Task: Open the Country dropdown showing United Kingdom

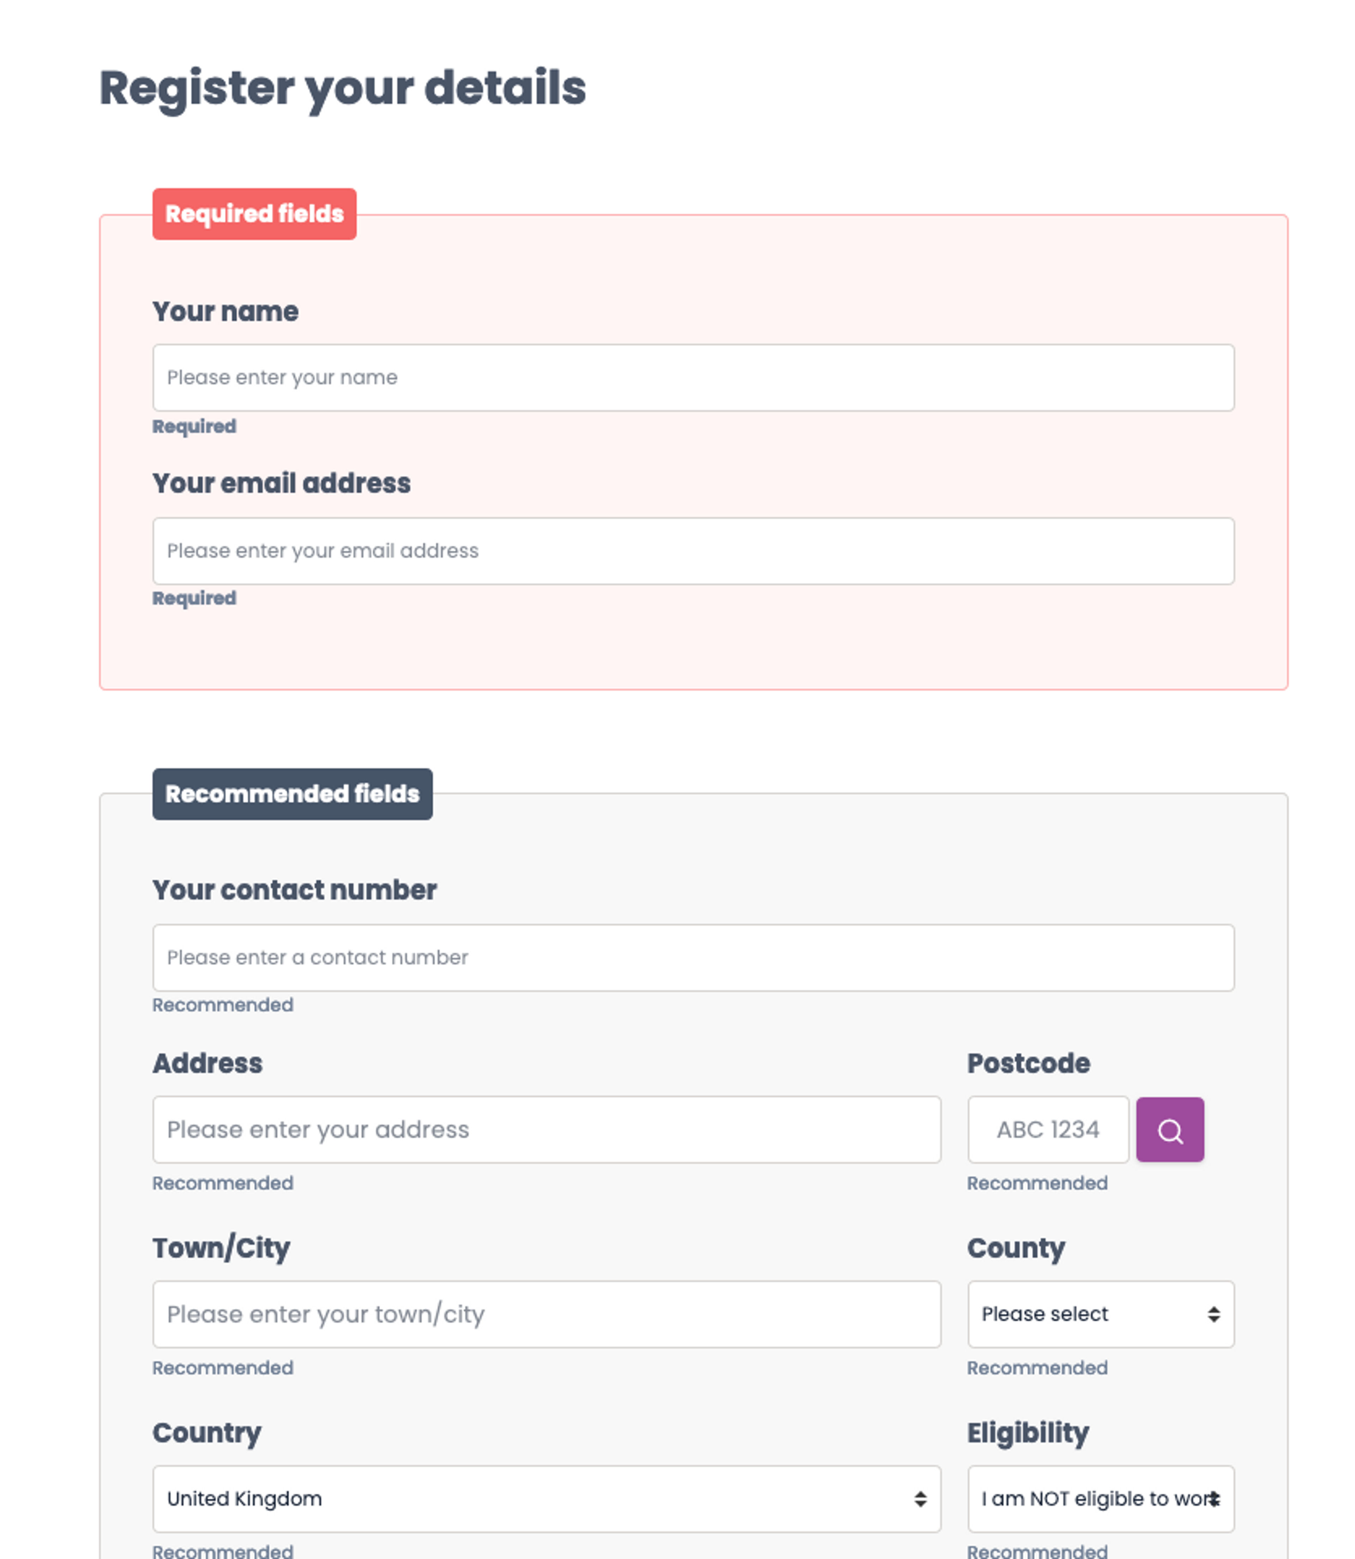Action: [546, 1499]
